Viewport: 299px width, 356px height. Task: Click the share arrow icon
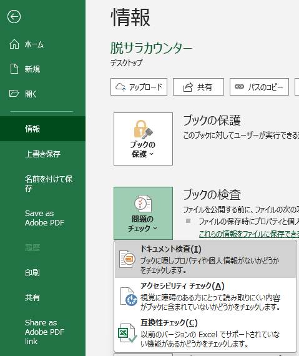(x=188, y=87)
